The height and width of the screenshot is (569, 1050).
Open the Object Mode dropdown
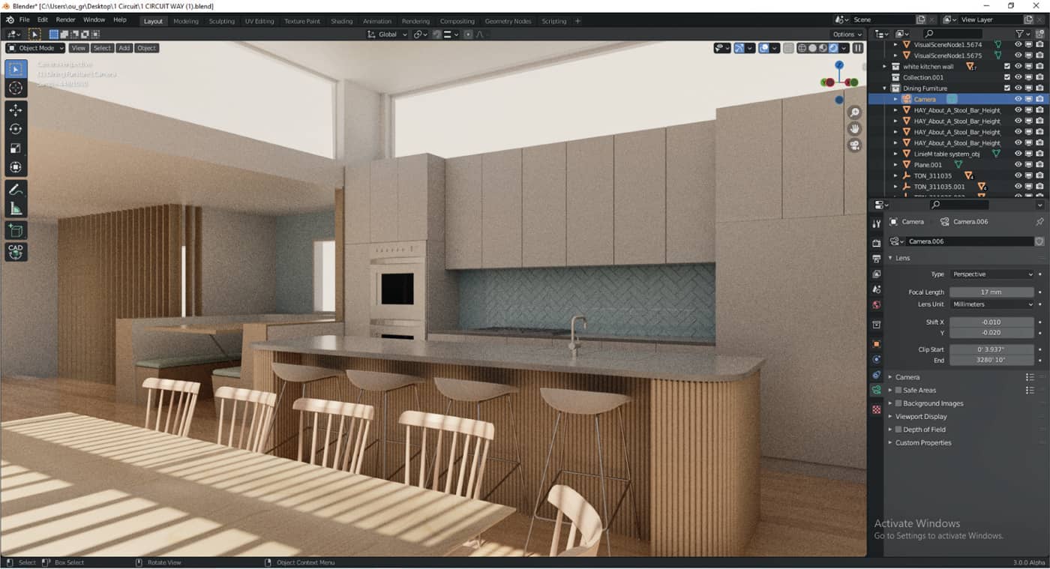pyautogui.click(x=35, y=48)
